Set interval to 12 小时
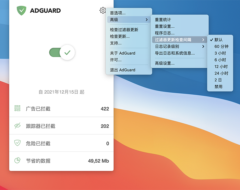Viewport: 240px width, 190px height. 220,67
